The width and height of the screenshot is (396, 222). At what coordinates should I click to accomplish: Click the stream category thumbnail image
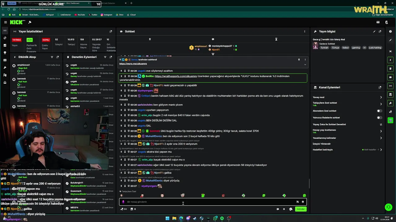(315, 46)
